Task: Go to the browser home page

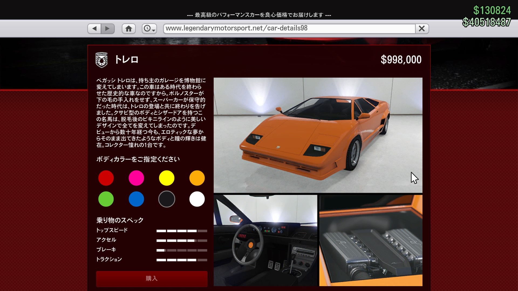Action: [129, 29]
